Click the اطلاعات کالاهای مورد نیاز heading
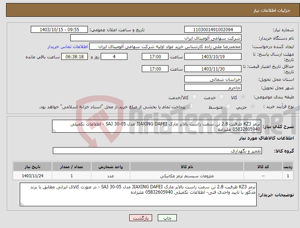 pyautogui.click(x=266, y=138)
